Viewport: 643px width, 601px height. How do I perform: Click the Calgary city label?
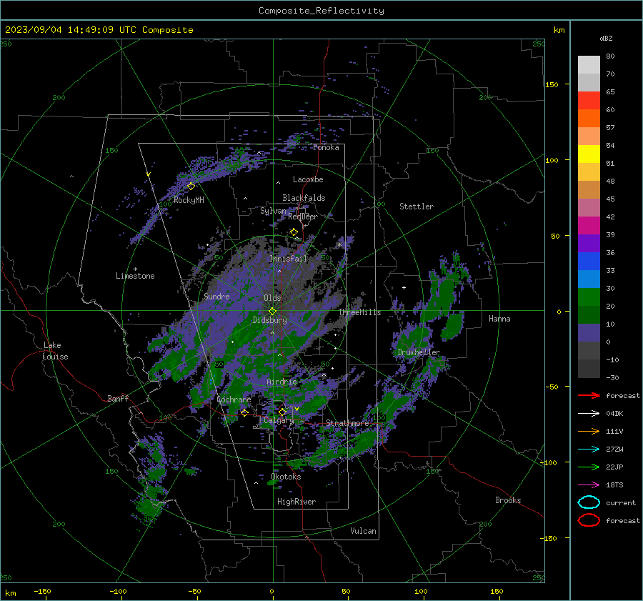(x=279, y=420)
